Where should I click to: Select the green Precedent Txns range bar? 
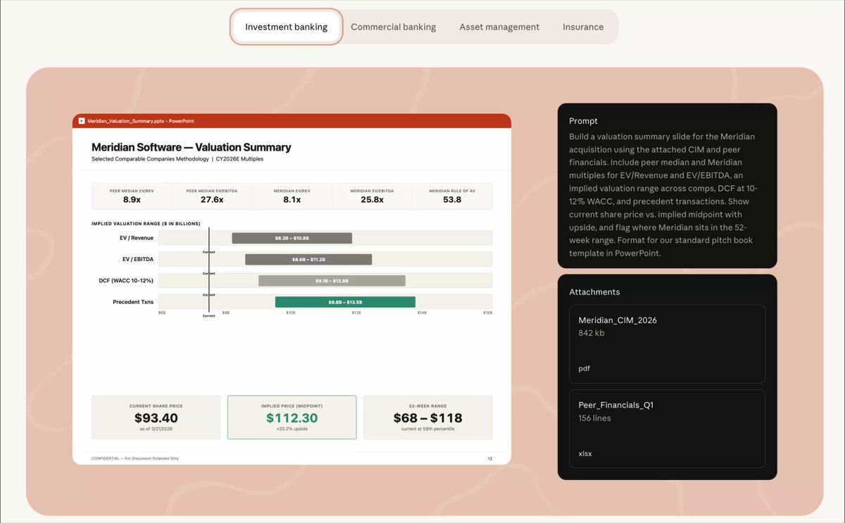345,302
